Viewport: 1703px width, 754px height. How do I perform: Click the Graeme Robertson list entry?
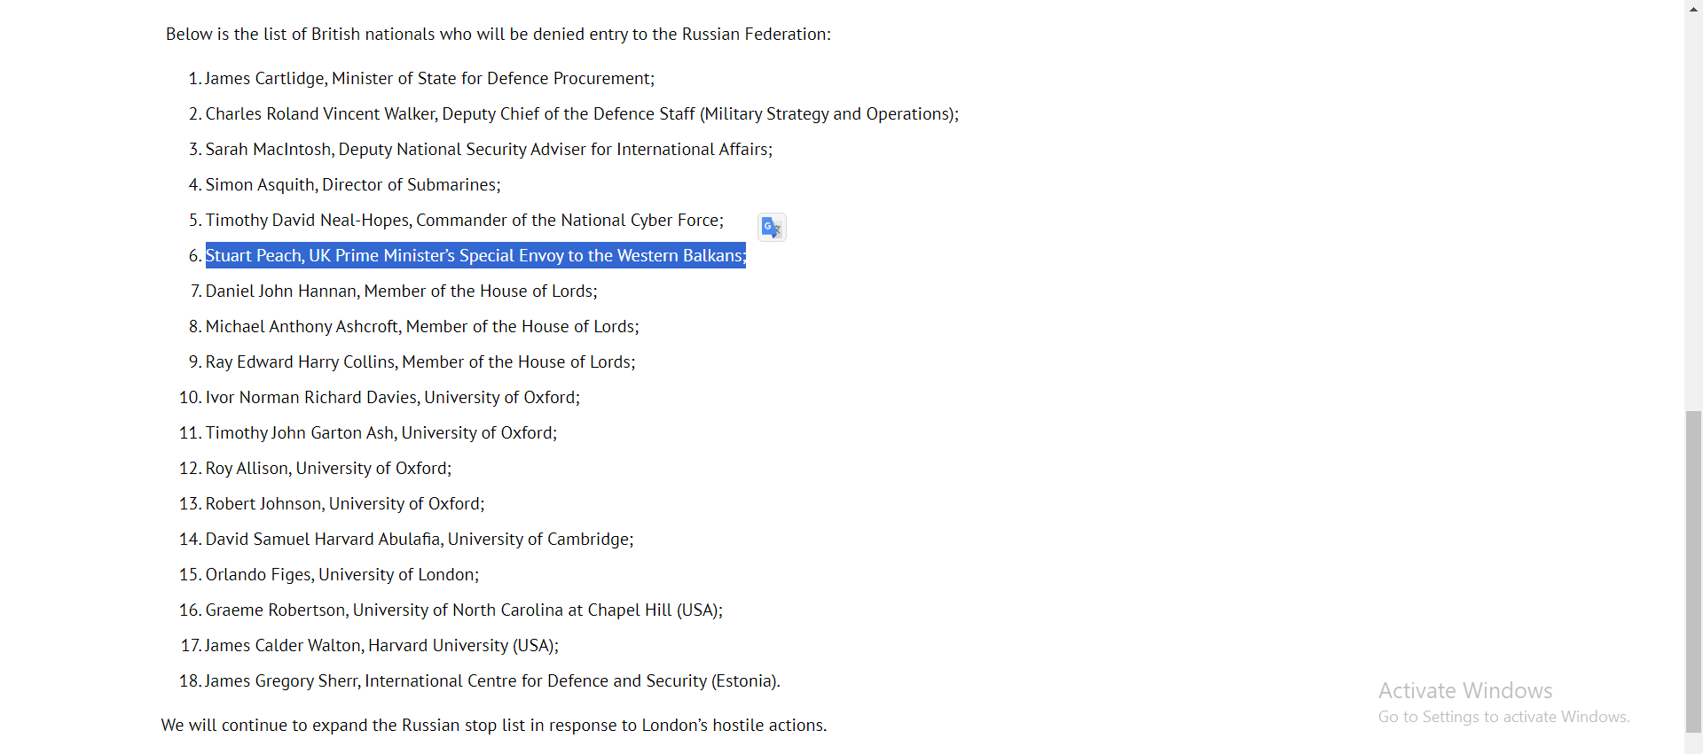click(464, 610)
